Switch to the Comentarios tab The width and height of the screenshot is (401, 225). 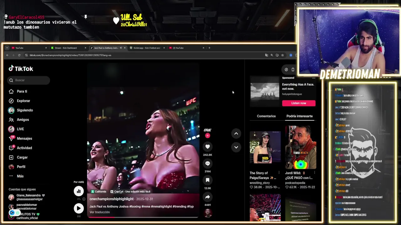click(x=266, y=116)
